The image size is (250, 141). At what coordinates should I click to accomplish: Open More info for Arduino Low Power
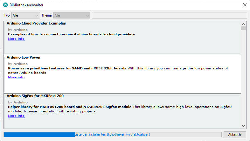click(x=16, y=77)
